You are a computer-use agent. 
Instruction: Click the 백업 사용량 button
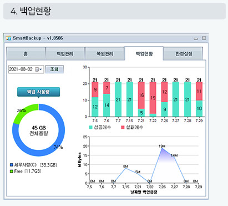[x=38, y=92]
